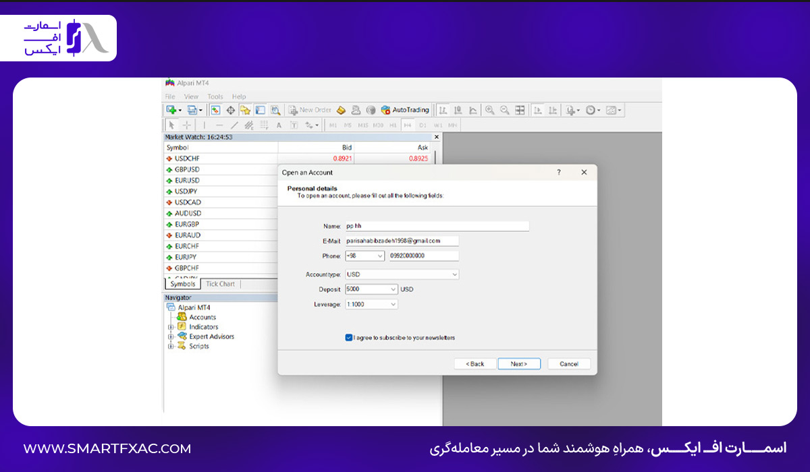Select the Horizontal Line drawing tool
This screenshot has height=472, width=810.
[x=219, y=125]
